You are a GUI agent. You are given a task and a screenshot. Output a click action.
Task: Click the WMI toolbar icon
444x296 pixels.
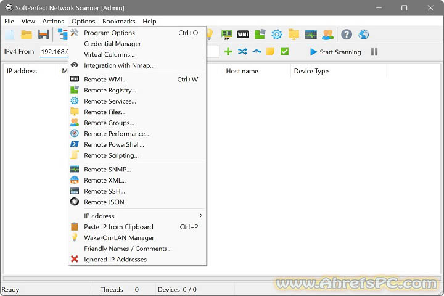[x=243, y=35]
